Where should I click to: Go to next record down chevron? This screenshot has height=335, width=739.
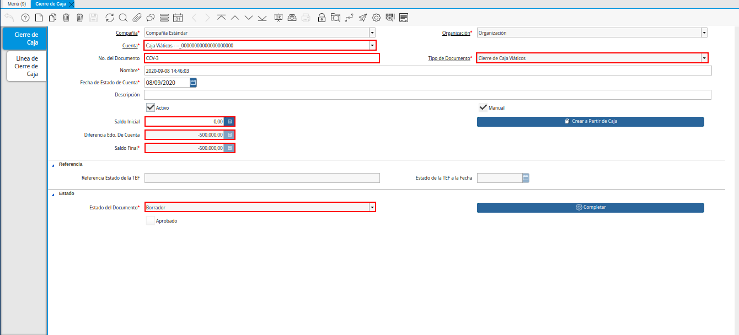[249, 18]
